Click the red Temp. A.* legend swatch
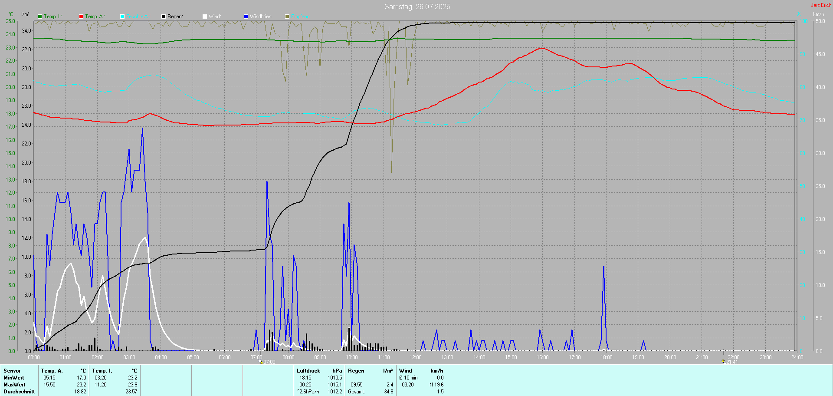833x396 pixels. [81, 16]
